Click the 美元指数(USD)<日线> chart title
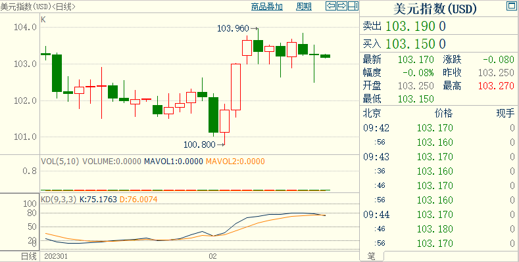The width and height of the screenshot is (519, 262). pos(37,7)
